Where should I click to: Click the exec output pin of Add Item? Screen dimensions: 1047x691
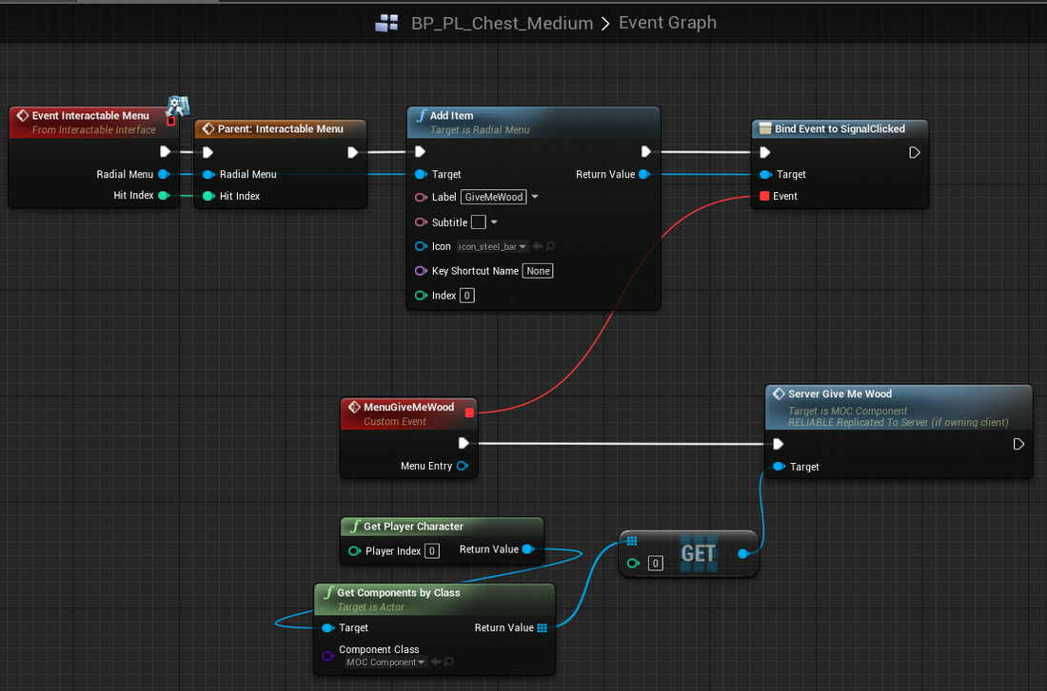point(645,151)
